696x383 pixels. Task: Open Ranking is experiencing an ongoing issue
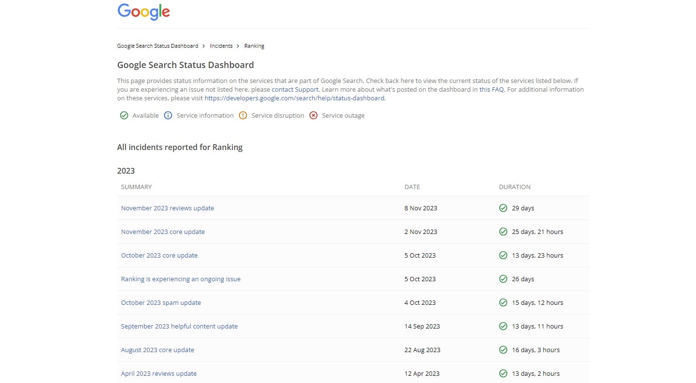[181, 279]
